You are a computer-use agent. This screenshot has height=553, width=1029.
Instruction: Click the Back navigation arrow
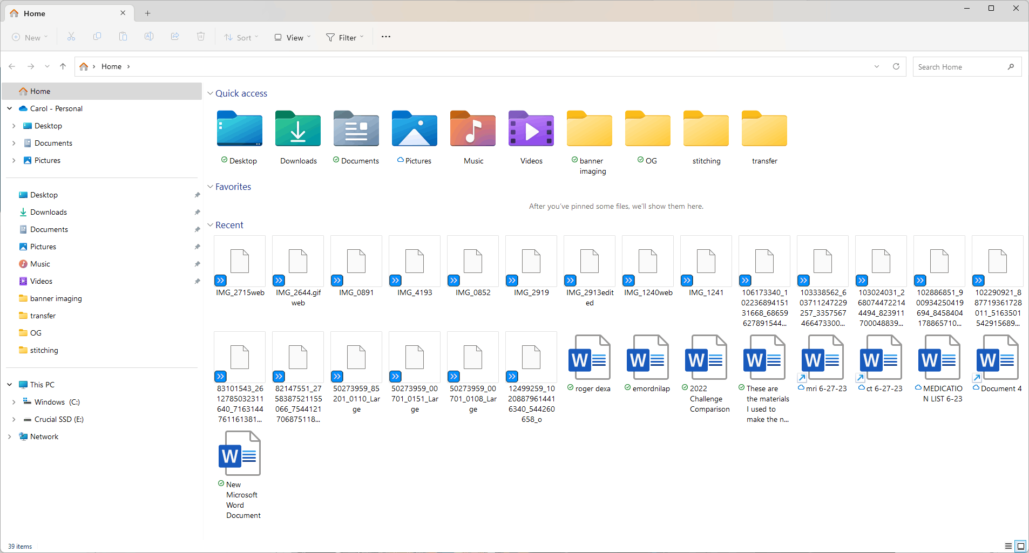(12, 66)
